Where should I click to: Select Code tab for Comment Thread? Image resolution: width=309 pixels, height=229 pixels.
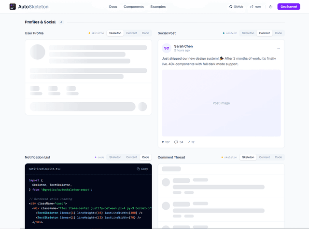(278, 157)
